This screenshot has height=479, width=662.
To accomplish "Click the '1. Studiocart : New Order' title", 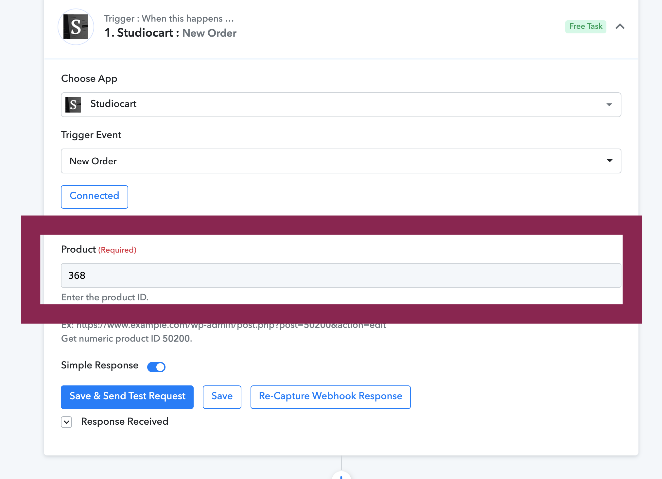I will (170, 33).
